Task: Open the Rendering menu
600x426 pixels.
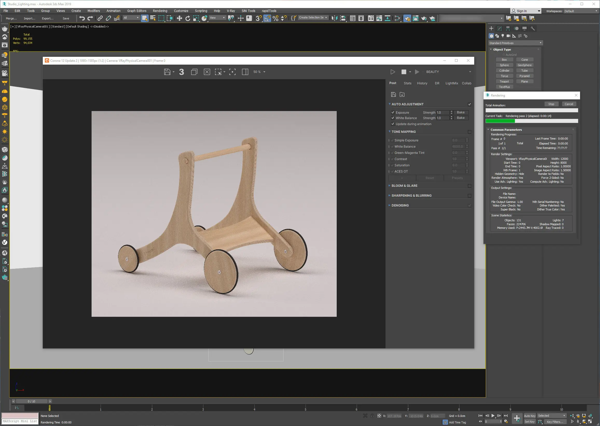Action: click(160, 11)
